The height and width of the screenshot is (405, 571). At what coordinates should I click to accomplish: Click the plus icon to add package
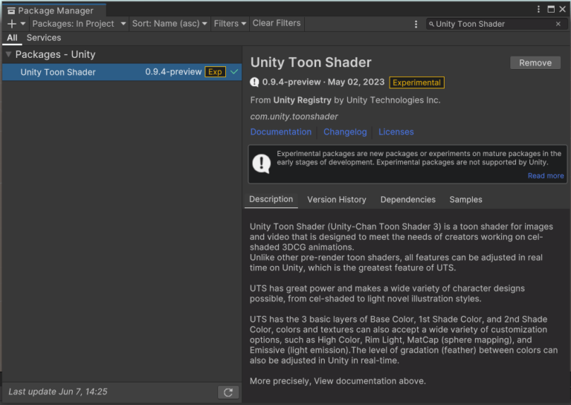(x=12, y=24)
